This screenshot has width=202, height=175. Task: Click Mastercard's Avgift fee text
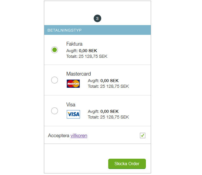click(103, 81)
